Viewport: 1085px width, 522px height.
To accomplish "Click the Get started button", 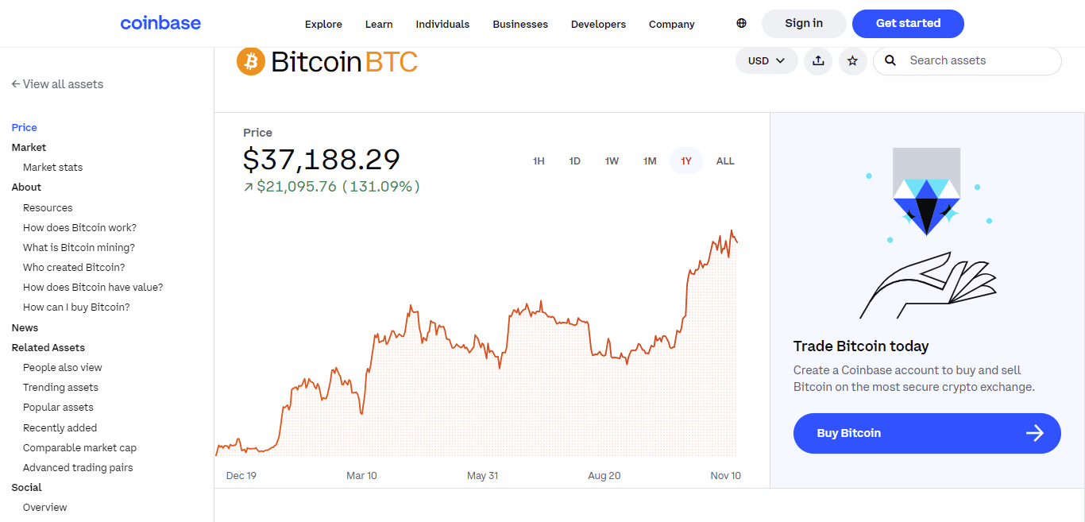I will point(908,23).
